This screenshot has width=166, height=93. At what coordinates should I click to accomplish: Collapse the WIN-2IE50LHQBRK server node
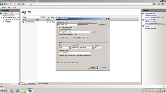click(1, 18)
